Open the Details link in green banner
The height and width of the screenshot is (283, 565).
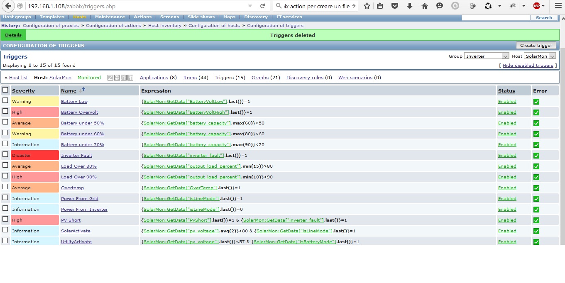(13, 35)
